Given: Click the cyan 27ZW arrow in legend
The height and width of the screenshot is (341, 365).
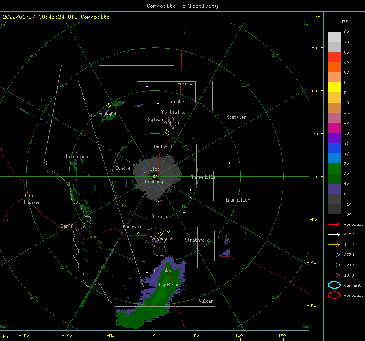Looking at the screenshot, I should click(334, 255).
